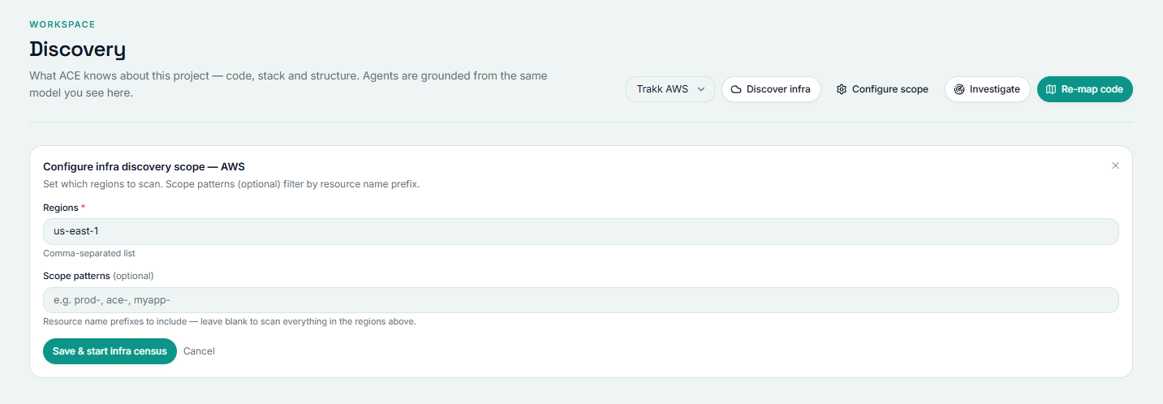Click the map icon on Re-map code

[1051, 89]
